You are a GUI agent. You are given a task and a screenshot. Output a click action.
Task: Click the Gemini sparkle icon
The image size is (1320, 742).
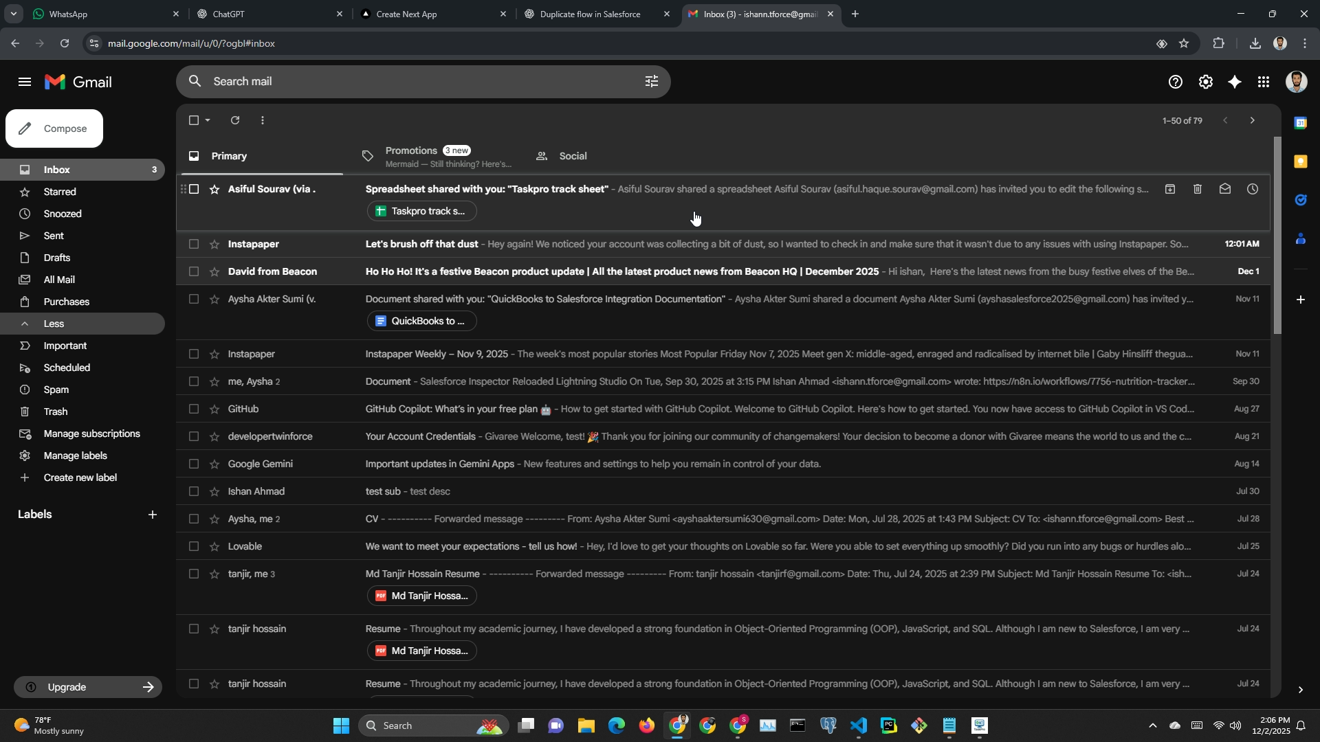(1235, 82)
